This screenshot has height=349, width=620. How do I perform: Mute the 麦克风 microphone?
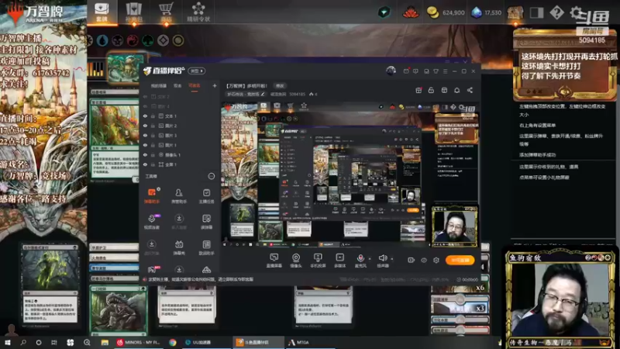[360, 261]
